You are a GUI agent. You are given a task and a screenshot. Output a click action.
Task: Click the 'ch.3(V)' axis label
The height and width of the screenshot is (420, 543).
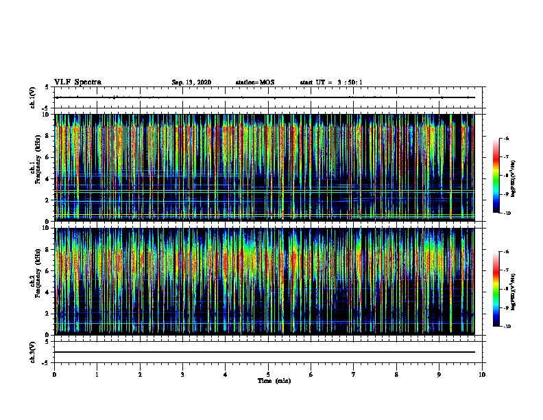tap(33, 352)
